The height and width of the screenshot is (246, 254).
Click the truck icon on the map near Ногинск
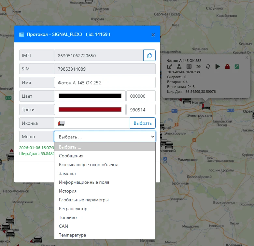coord(206,105)
